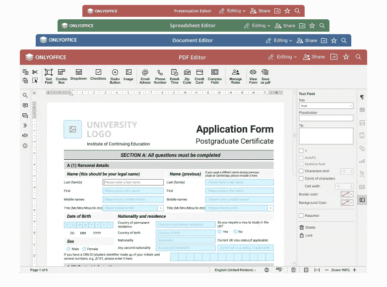Insert a Text Field form element
The image size is (387, 287).
(49, 76)
